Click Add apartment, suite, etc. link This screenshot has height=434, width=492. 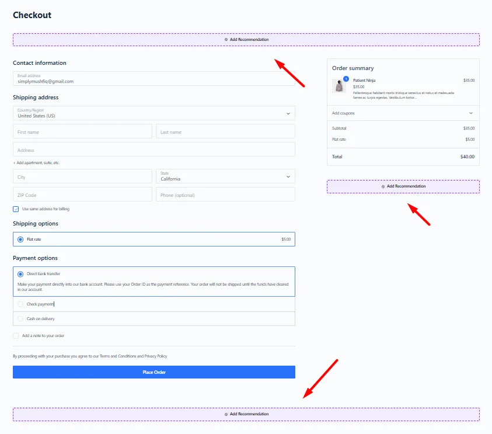pos(36,162)
